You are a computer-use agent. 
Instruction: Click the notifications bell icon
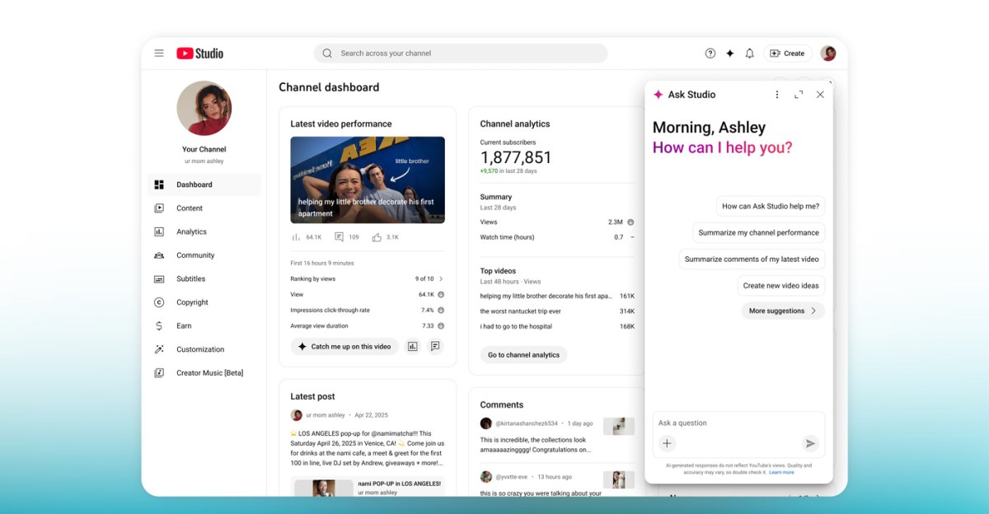749,53
